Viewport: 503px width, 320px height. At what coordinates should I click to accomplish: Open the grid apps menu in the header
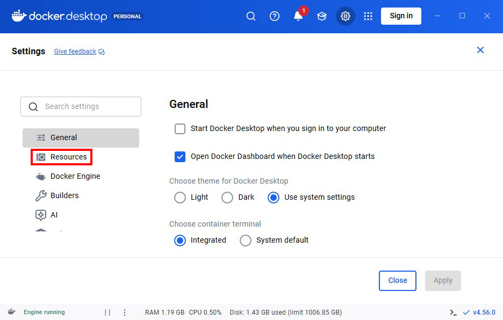(368, 16)
